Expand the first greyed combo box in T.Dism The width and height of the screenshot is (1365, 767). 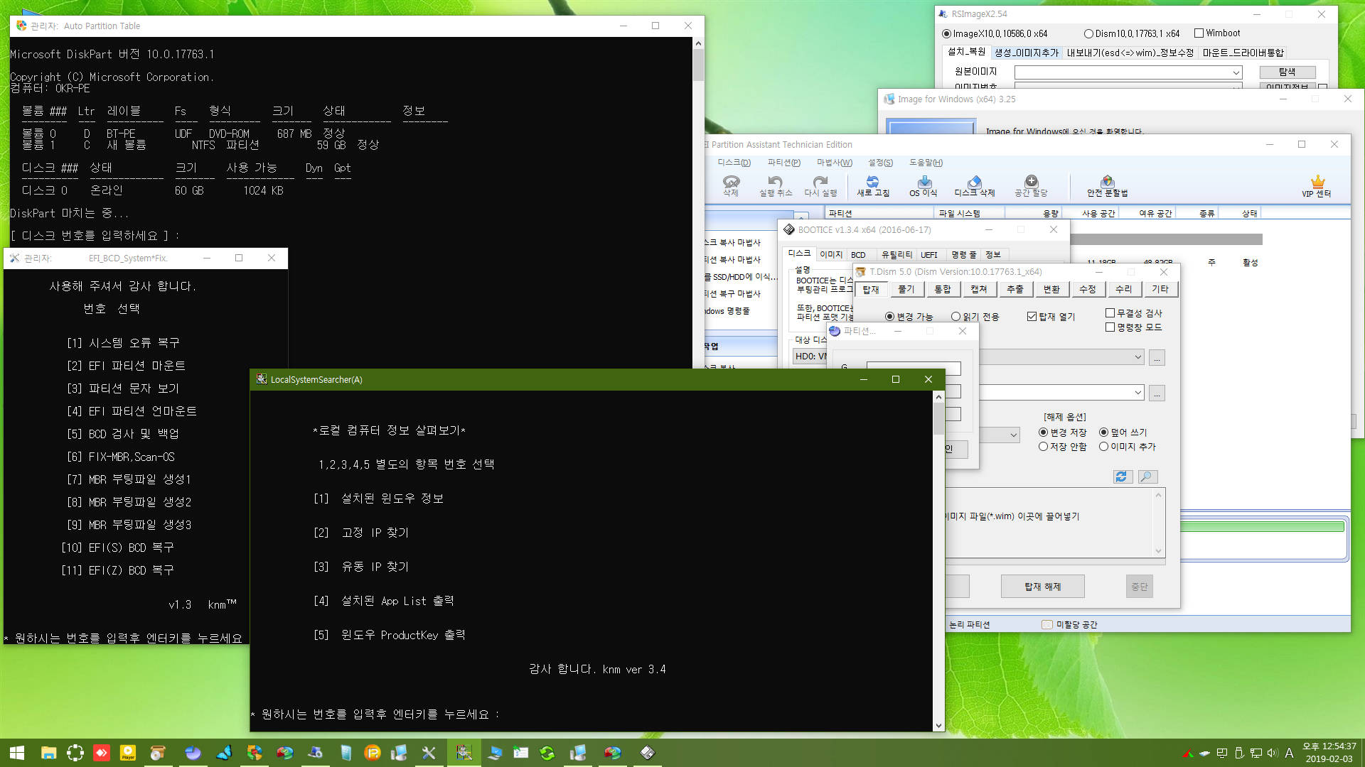click(x=1137, y=357)
